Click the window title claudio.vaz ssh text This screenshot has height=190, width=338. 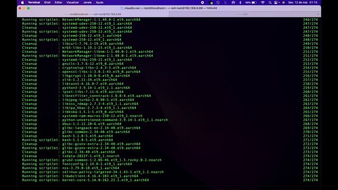coord(171,8)
